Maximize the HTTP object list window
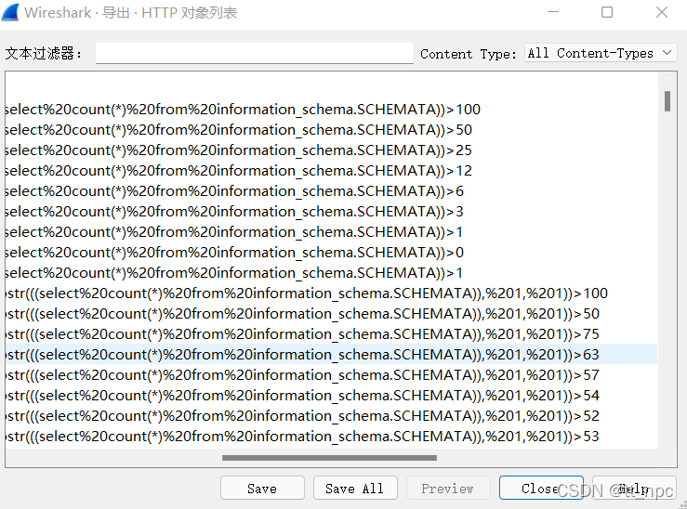Screen dimensions: 687x509 click(x=607, y=12)
